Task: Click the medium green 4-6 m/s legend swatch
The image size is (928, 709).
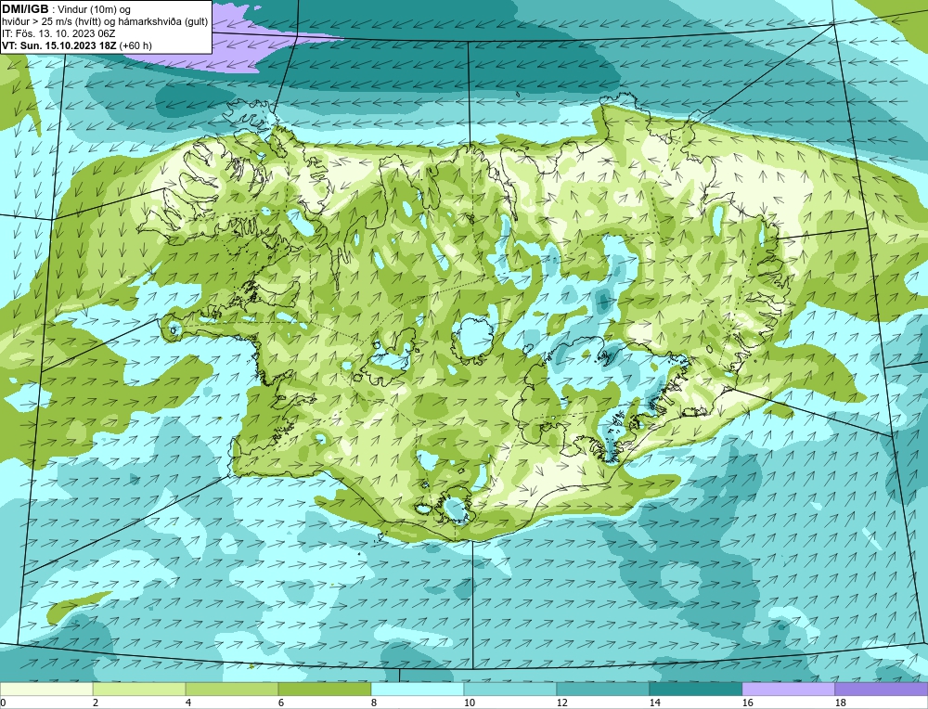Action: click(232, 690)
